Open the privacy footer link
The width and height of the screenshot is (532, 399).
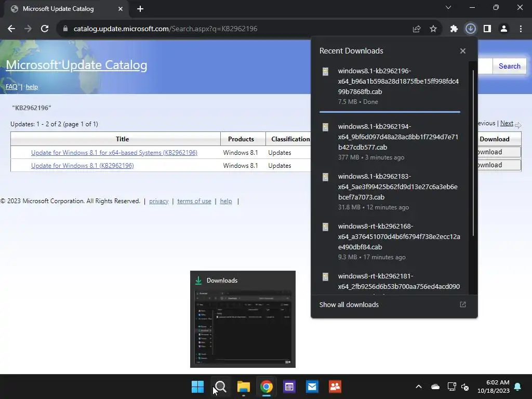click(159, 201)
